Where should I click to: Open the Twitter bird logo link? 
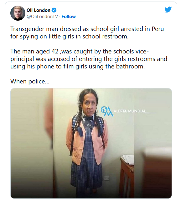(x=168, y=10)
